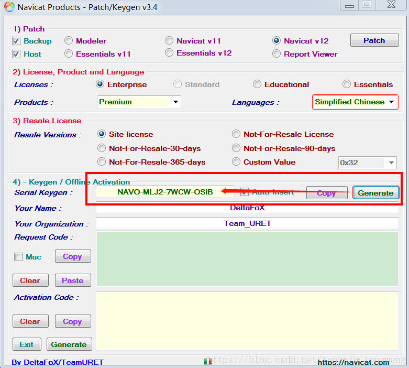The height and width of the screenshot is (368, 409).
Task: Click the Serial Keygen field NAVO-MLJ2-7WCW-OSIB
Action: (165, 192)
